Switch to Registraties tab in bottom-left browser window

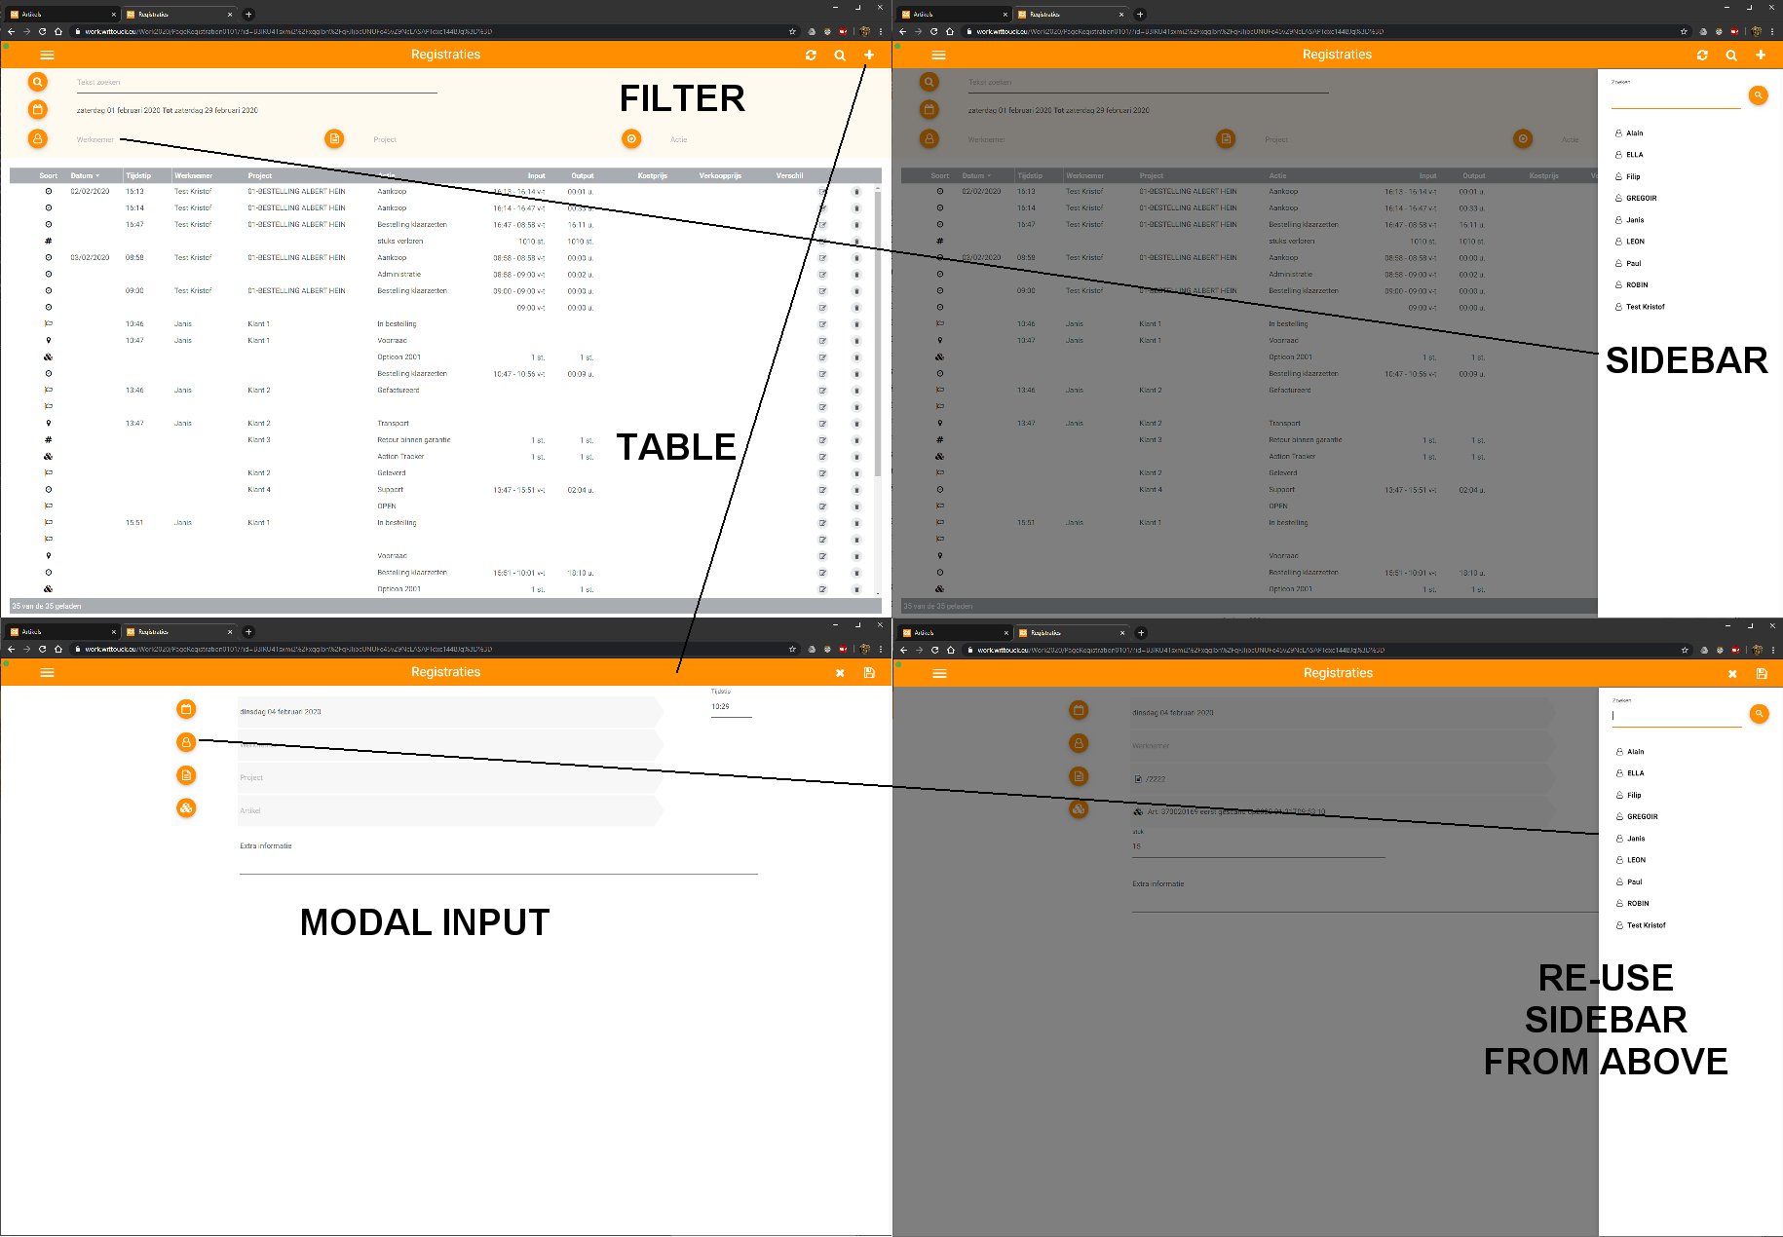pyautogui.click(x=177, y=632)
